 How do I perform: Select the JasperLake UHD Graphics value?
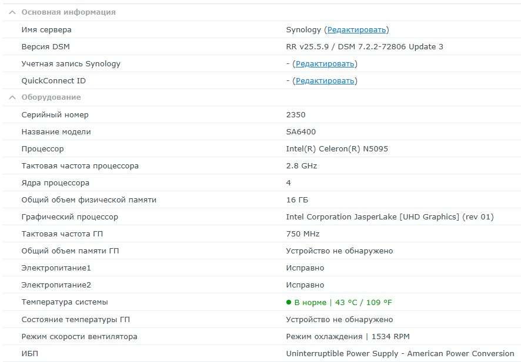[390, 216]
